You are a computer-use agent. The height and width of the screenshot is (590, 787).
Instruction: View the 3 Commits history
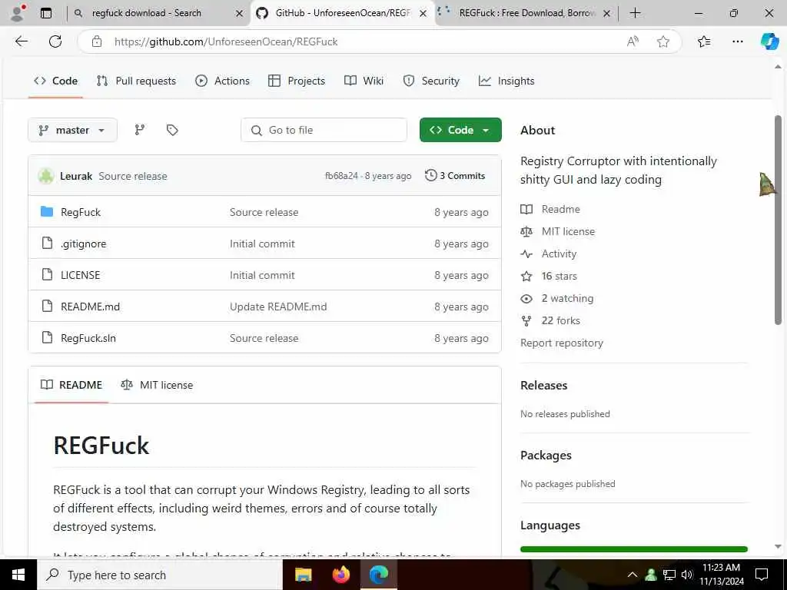pyautogui.click(x=455, y=176)
